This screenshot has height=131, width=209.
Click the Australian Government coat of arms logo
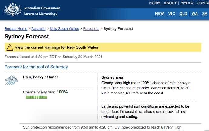13,9
